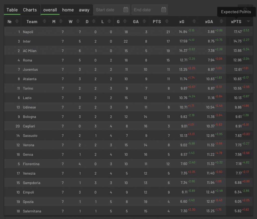The width and height of the screenshot is (257, 219).
Task: Click the xG column header
Action: coord(182,22)
